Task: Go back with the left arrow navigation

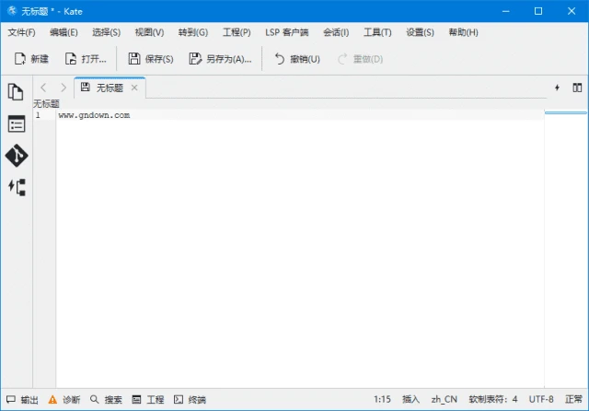Action: pos(43,88)
